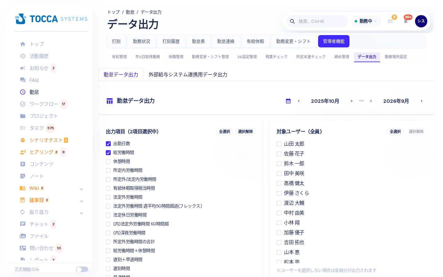Open チャット message icon in sidebar
Viewport: 443px width, 277px height.
point(23,224)
